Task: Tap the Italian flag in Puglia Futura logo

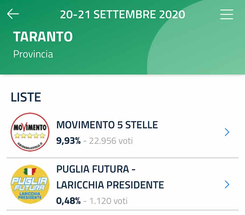Action: [30, 171]
